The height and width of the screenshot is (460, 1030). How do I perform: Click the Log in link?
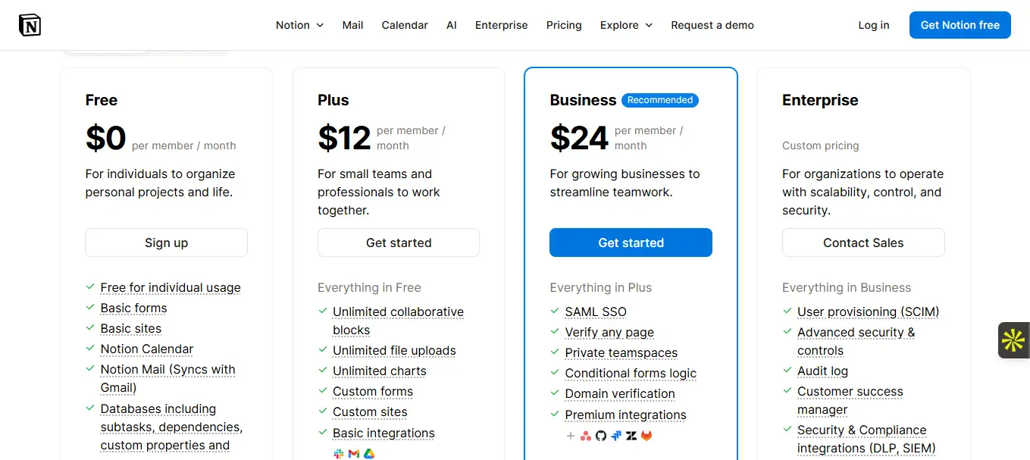coord(874,25)
